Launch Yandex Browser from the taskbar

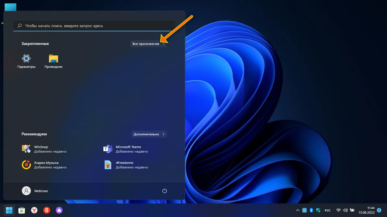point(34,210)
